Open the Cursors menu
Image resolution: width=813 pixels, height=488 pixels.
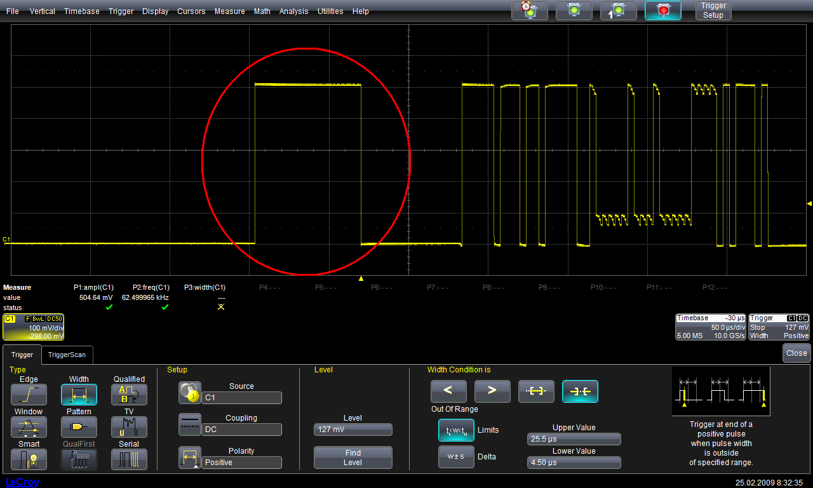191,11
